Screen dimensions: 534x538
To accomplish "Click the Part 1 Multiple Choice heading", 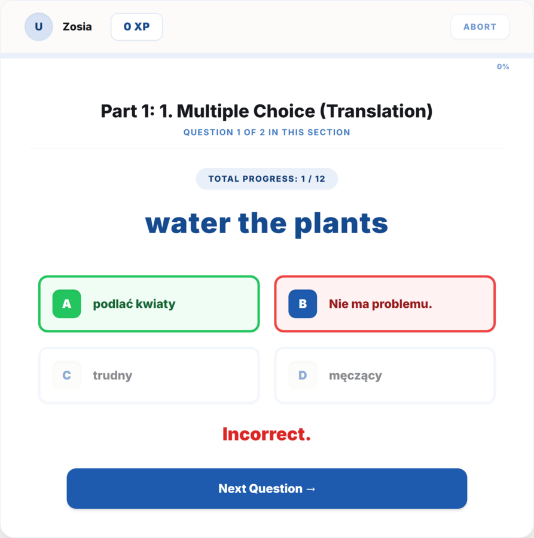I will [267, 111].
